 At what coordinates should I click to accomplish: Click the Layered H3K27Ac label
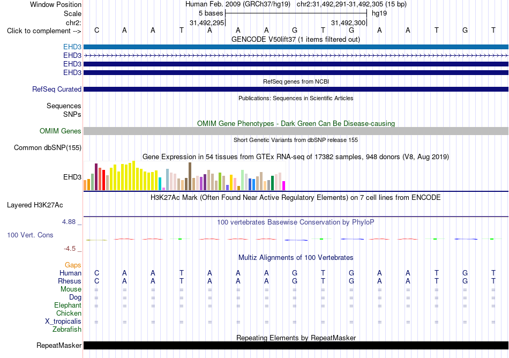pyautogui.click(x=35, y=205)
